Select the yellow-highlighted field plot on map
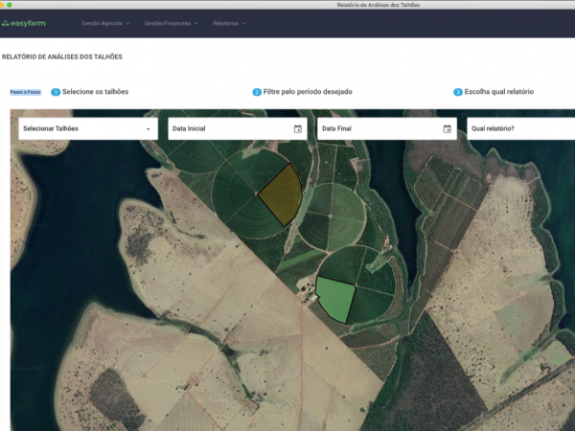The image size is (575, 431). pyautogui.click(x=282, y=193)
